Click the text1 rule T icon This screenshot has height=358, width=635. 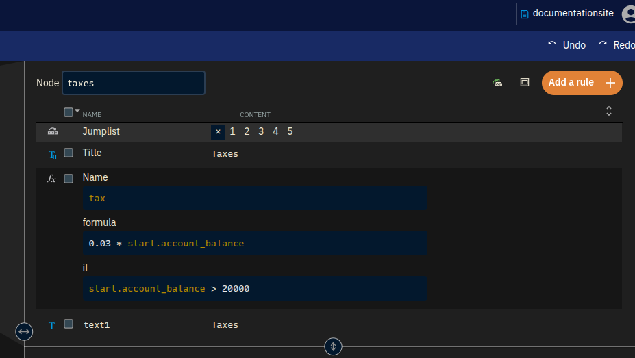(51, 326)
